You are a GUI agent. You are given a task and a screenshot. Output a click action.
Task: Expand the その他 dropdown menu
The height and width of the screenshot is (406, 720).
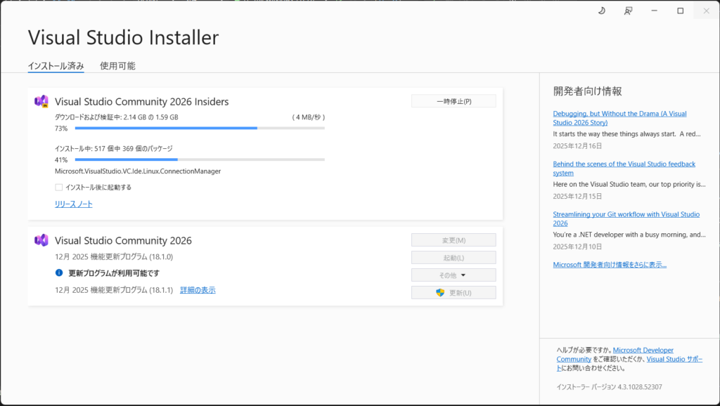(454, 275)
